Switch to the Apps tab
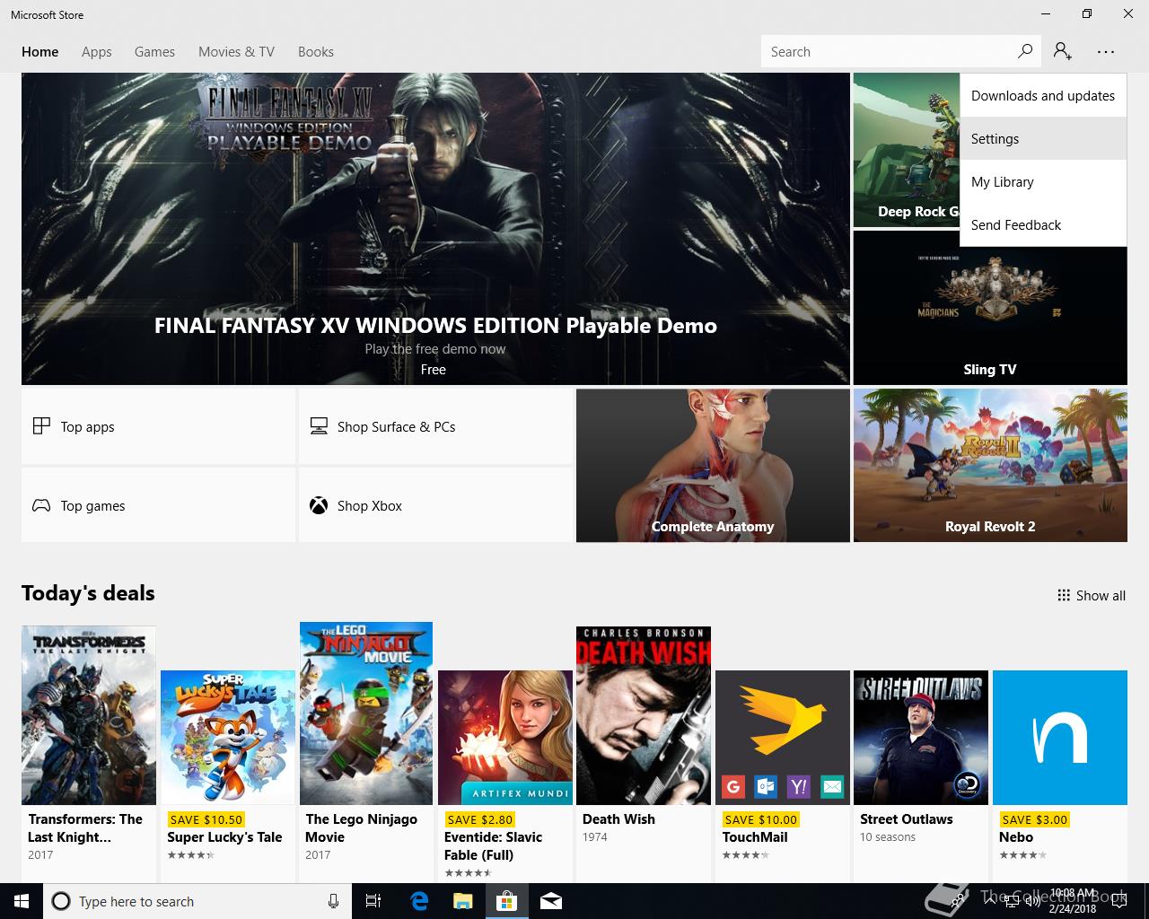Viewport: 1149px width, 919px height. tap(97, 52)
